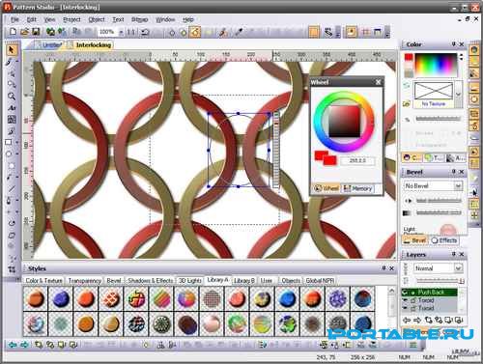Open the No Bevel dropdown
The width and height of the screenshot is (483, 364).
pos(458,185)
